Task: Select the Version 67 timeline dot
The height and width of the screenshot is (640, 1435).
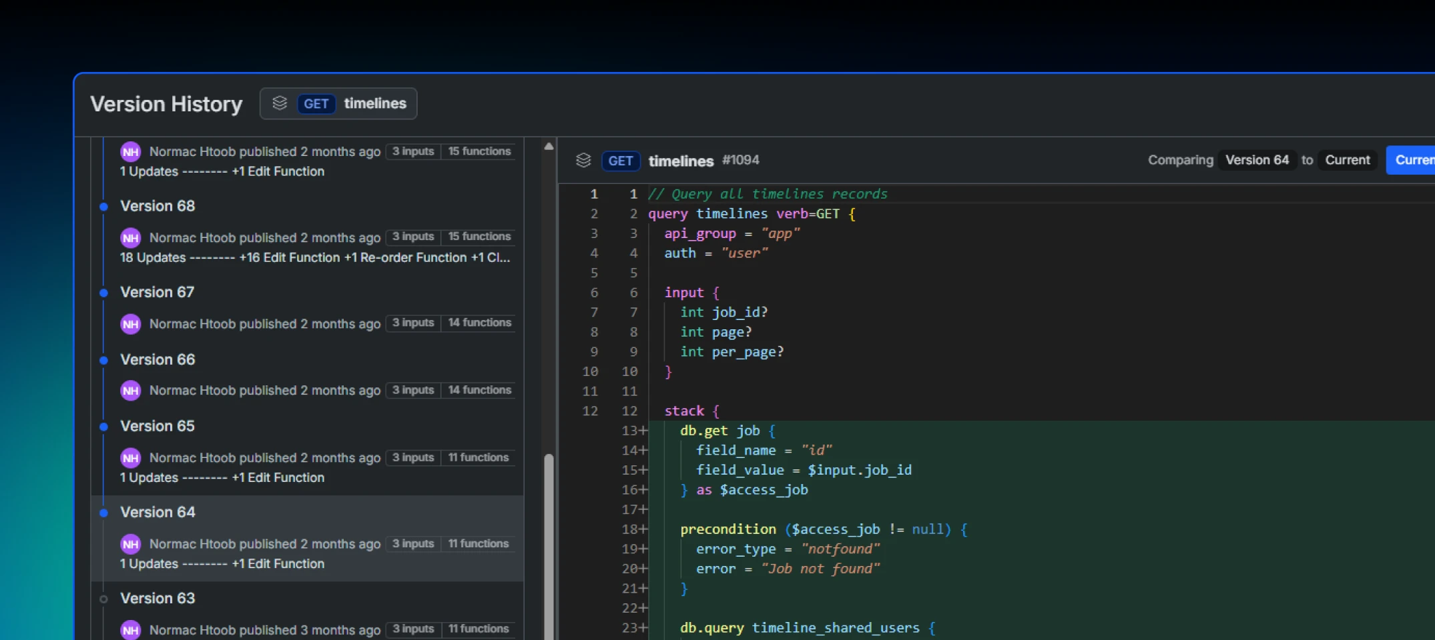Action: tap(103, 293)
